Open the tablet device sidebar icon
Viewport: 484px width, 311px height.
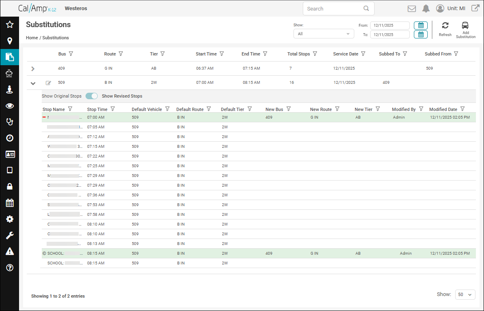10,170
